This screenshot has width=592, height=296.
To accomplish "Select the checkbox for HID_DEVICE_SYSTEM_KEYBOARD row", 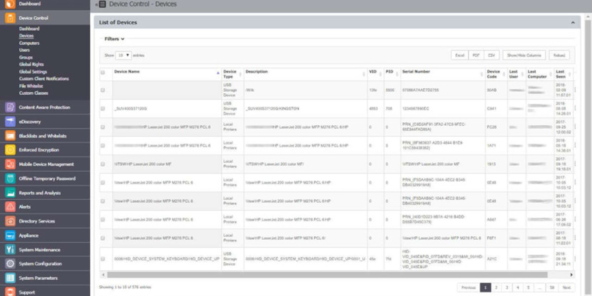I will tap(103, 259).
